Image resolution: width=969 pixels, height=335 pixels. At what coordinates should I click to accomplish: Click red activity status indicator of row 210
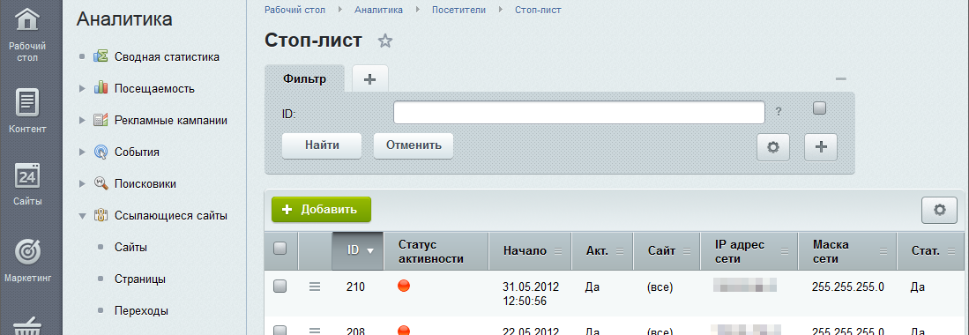tap(404, 286)
